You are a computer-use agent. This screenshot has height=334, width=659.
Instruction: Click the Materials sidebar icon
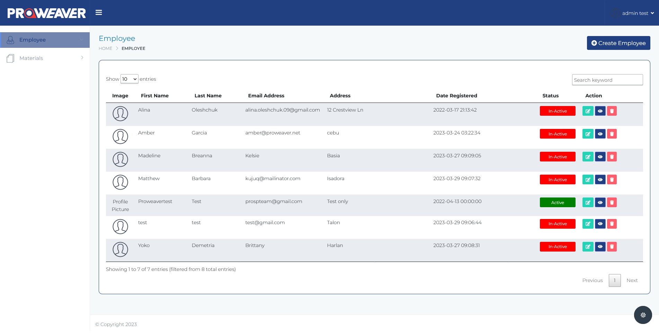pyautogui.click(x=10, y=58)
